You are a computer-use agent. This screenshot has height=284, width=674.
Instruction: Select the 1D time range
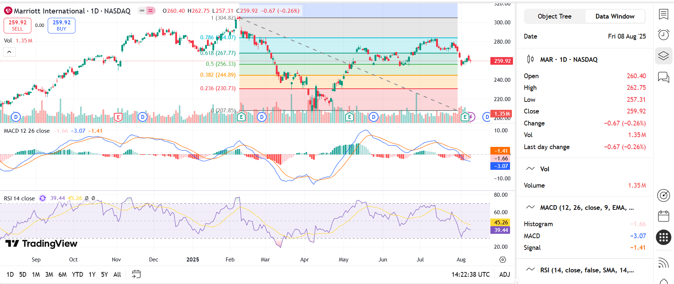(10, 275)
